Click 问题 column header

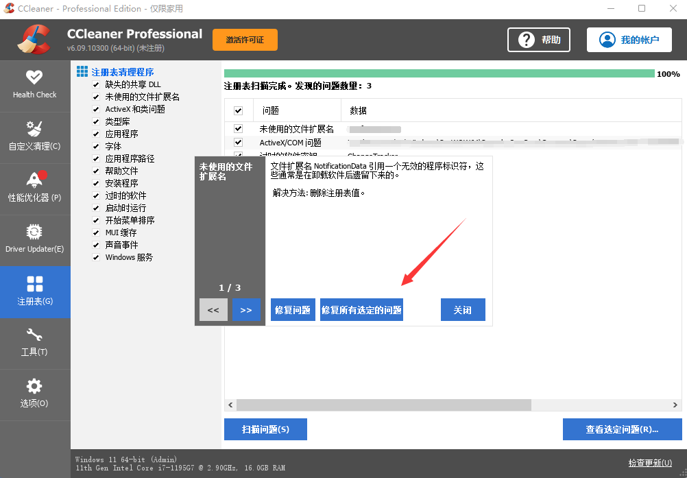point(297,110)
